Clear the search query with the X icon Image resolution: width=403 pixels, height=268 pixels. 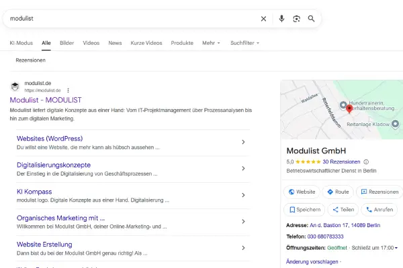coord(263,19)
